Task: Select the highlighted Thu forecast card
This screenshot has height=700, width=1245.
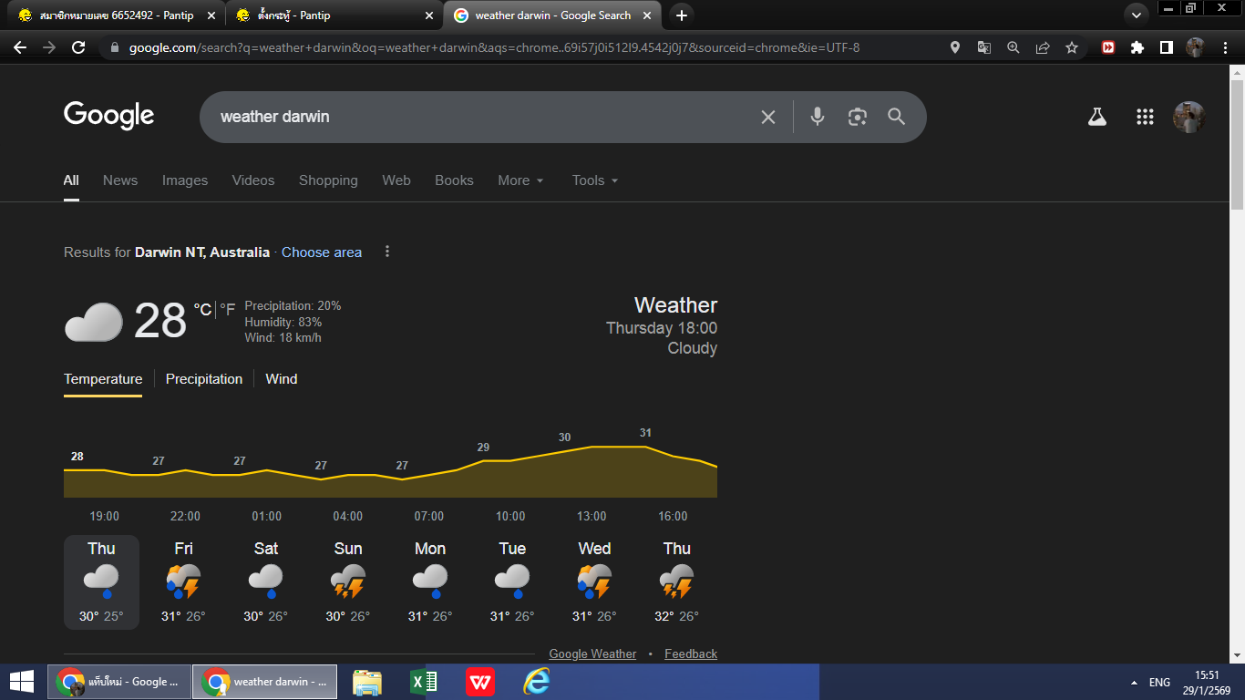Action: [x=101, y=582]
